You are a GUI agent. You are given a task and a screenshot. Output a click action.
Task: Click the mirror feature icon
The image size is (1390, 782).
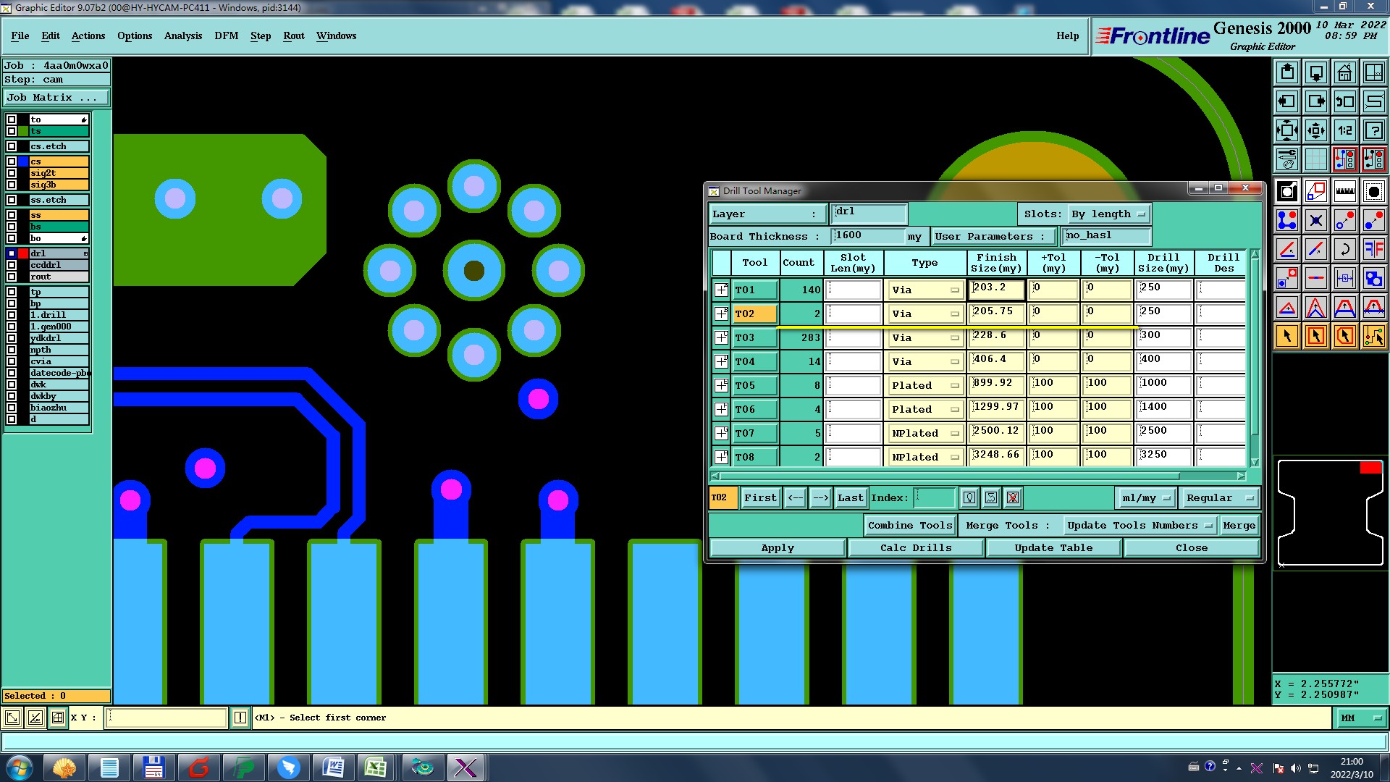tap(1373, 249)
